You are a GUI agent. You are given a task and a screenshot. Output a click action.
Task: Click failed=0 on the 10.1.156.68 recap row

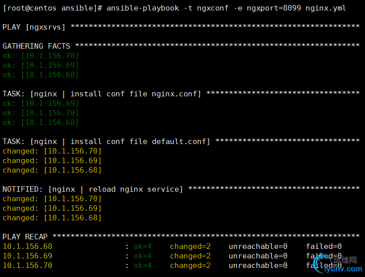click(324, 246)
